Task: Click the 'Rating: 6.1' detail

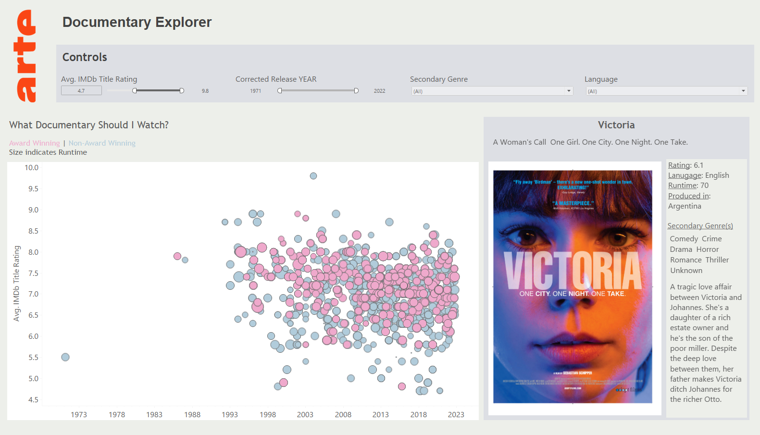Action: (x=685, y=165)
